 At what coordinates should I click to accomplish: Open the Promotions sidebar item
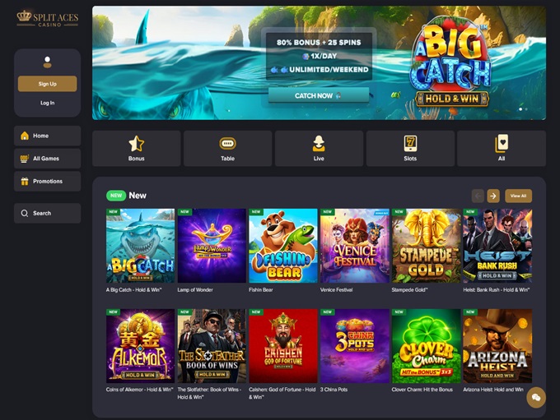point(47,181)
